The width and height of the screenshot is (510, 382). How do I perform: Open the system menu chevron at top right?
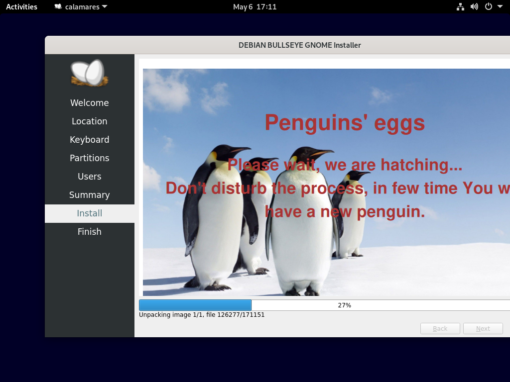click(500, 7)
